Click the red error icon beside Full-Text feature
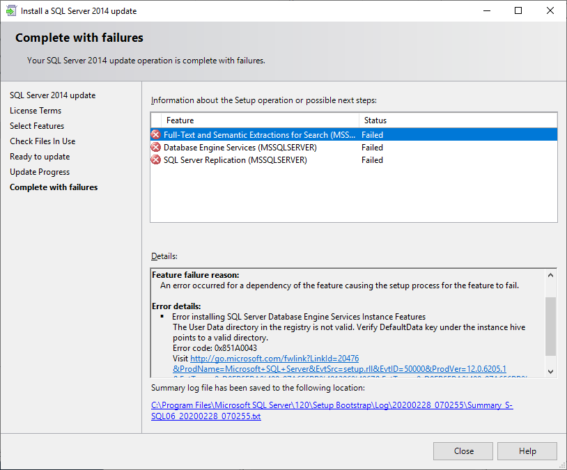The height and width of the screenshot is (470, 567). [x=156, y=135]
